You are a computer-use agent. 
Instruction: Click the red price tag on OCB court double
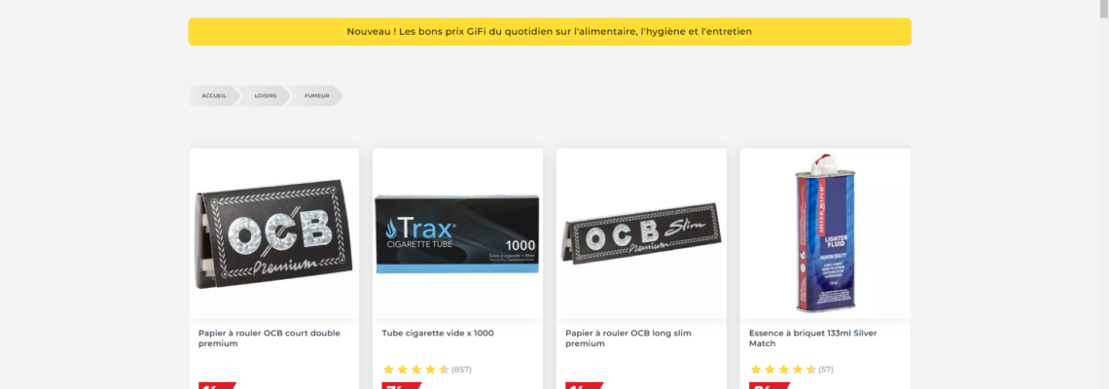[216, 385]
